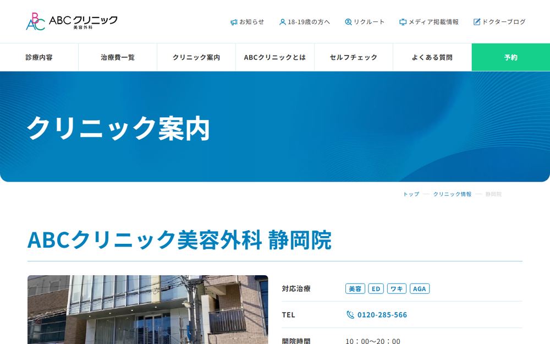Screen dimensions: 550x344
Task: Click the megaphone icon beside お知らせ
Action: [x=234, y=22]
